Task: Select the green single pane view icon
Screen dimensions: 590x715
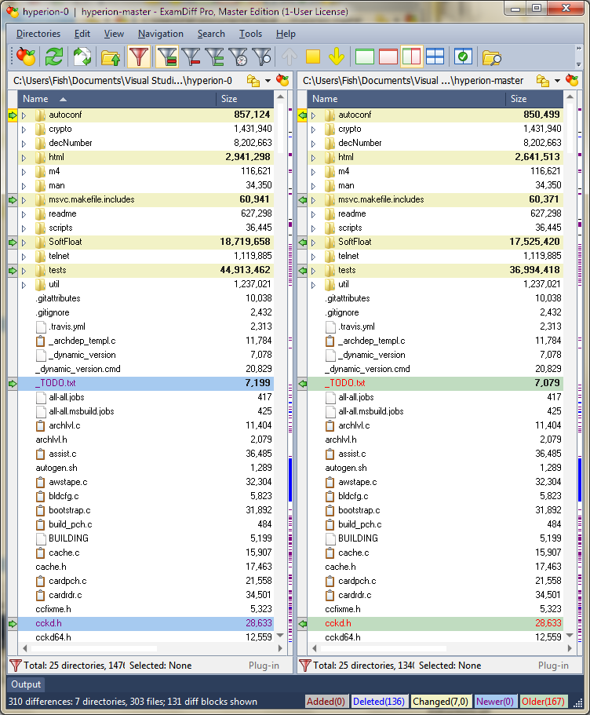Action: pos(364,57)
